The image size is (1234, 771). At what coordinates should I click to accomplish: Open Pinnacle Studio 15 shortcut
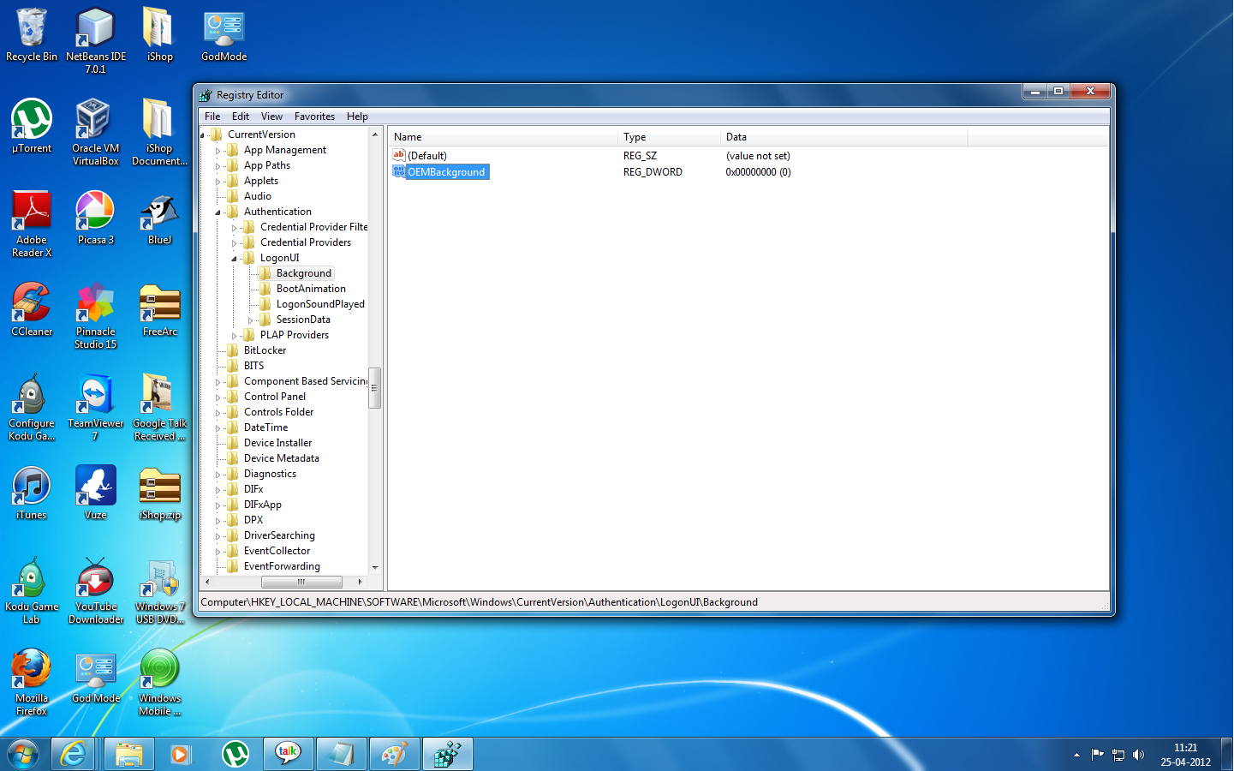coord(95,315)
